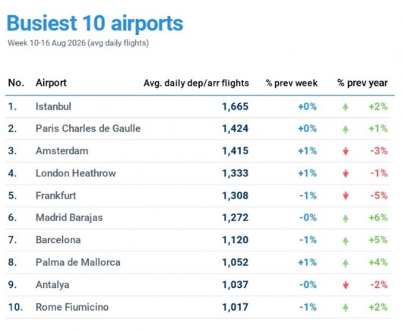
Task: Click the red down arrow in Antalya row
Action: click(345, 285)
